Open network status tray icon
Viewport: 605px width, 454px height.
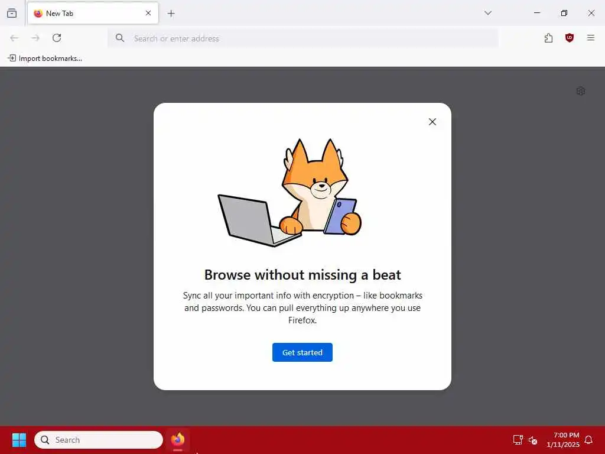518,440
